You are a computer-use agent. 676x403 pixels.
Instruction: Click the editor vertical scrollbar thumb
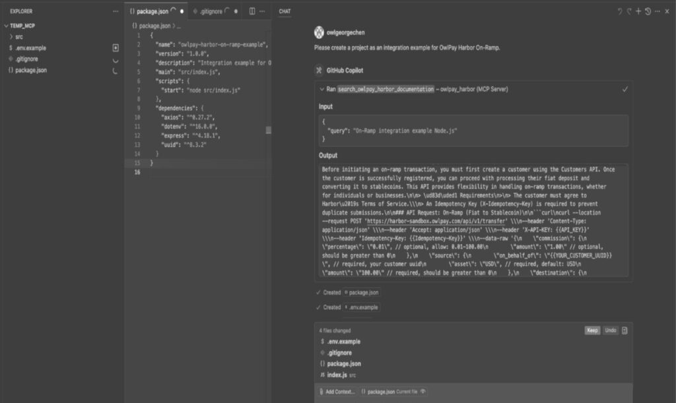[268, 130]
